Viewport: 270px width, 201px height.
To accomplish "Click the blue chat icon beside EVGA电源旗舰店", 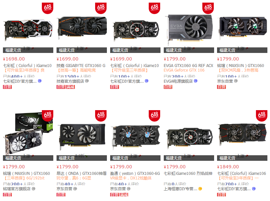I will (196, 81).
